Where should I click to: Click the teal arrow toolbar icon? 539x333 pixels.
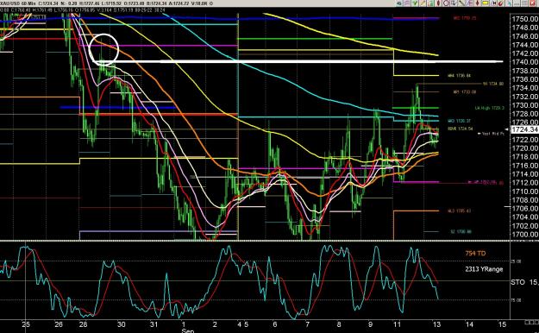tap(509, 3)
